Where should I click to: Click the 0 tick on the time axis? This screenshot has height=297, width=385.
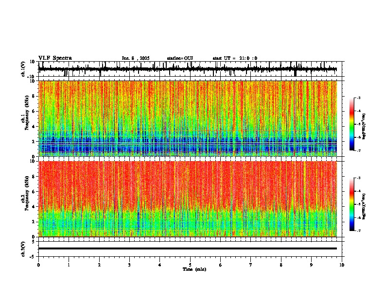pos(38,265)
